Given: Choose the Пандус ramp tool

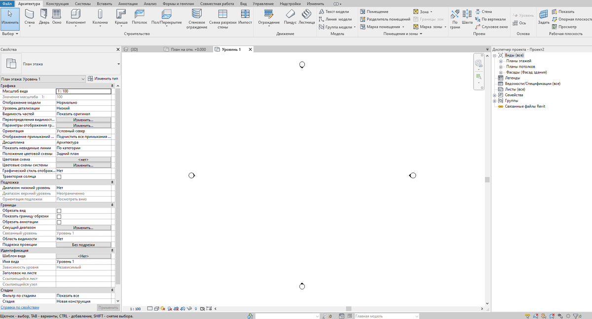Looking at the screenshot, I should [290, 17].
